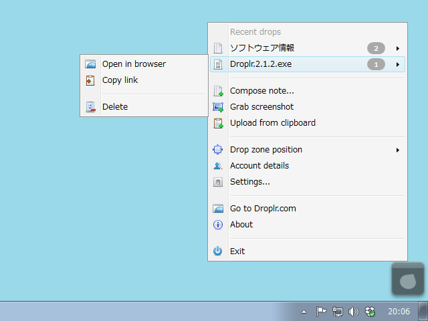
Task: Click the Drop zone position crosshair icon
Action: 217,150
